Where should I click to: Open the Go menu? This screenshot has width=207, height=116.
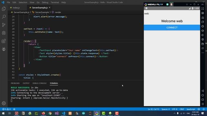pyautogui.click(x=38, y=2)
